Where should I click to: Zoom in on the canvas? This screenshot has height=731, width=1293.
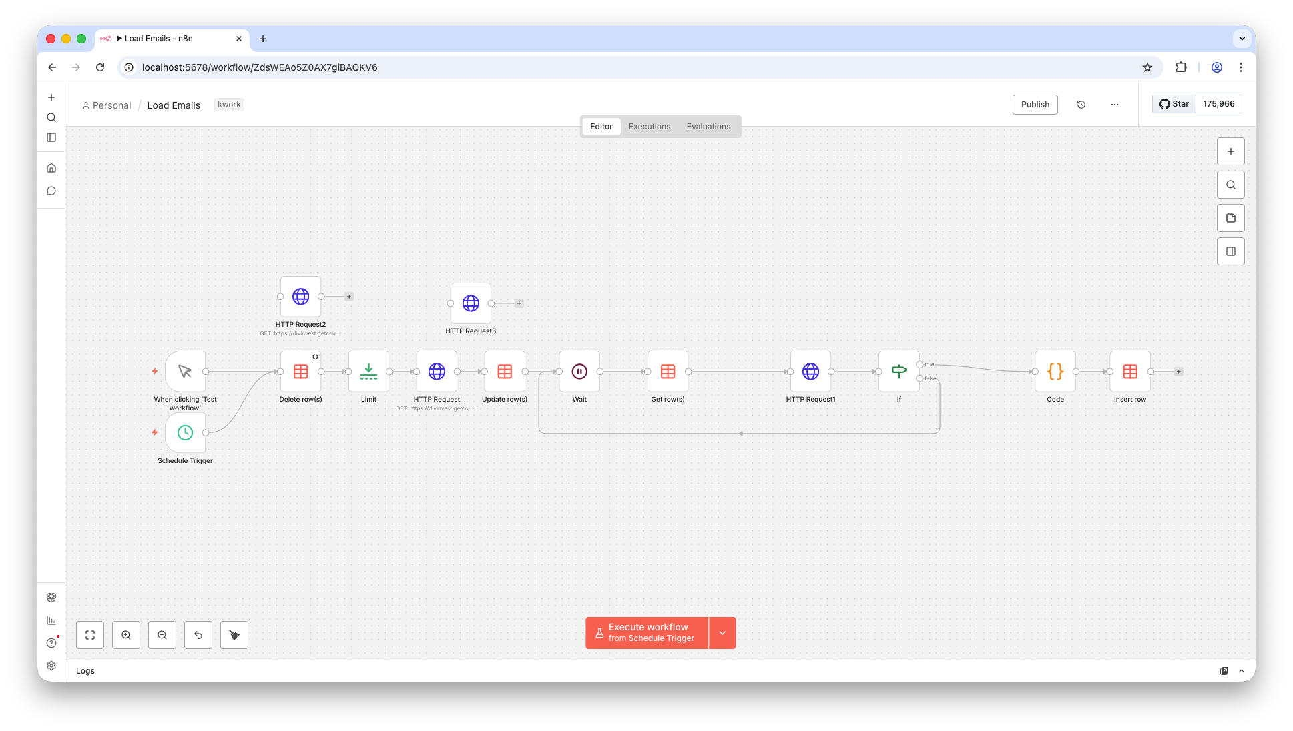click(126, 635)
